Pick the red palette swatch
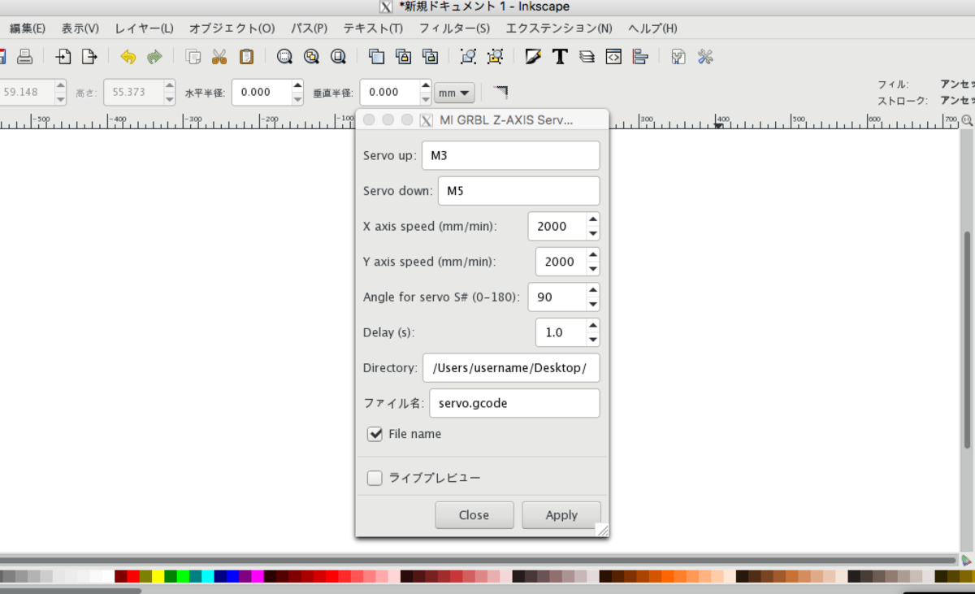Screen dimensions: 975x594 click(133, 576)
